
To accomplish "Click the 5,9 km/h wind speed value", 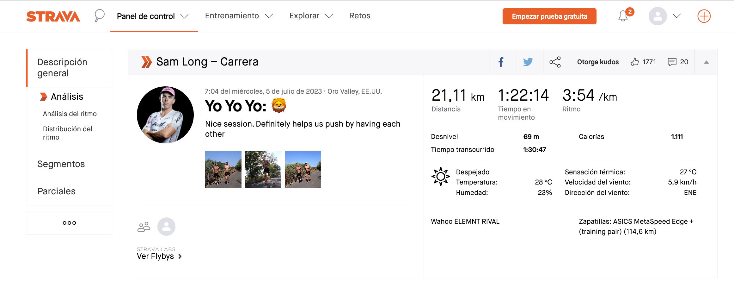I will (x=682, y=182).
